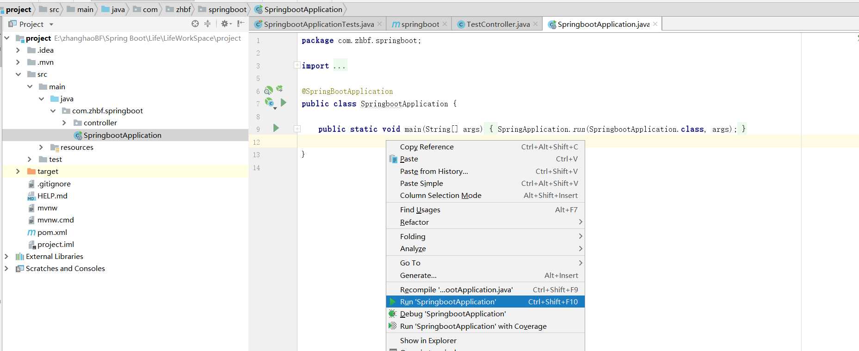
Task: Click the resources folder icon
Action: click(55, 148)
